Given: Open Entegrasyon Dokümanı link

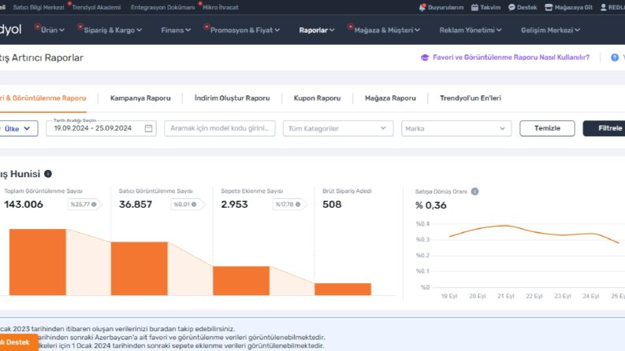Looking at the screenshot, I should [162, 8].
